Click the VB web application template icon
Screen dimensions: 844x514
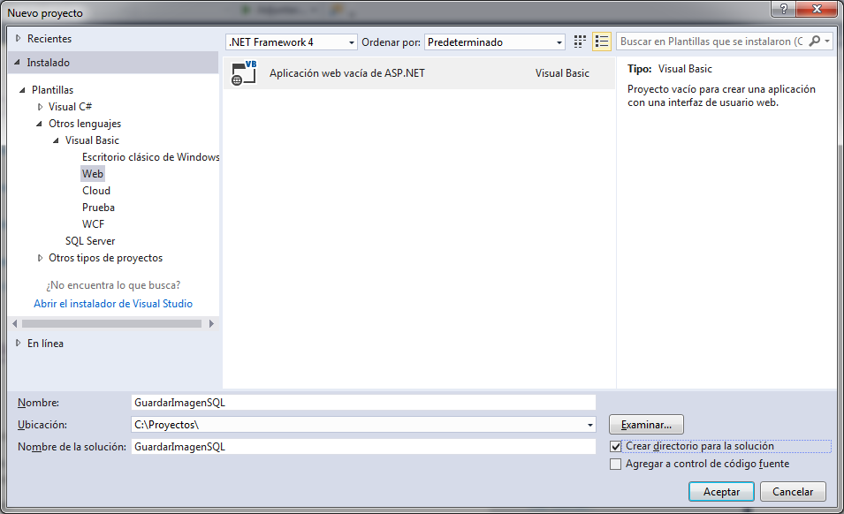(242, 73)
